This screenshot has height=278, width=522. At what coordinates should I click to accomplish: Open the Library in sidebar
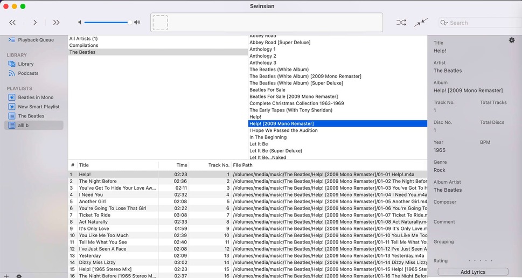click(26, 64)
